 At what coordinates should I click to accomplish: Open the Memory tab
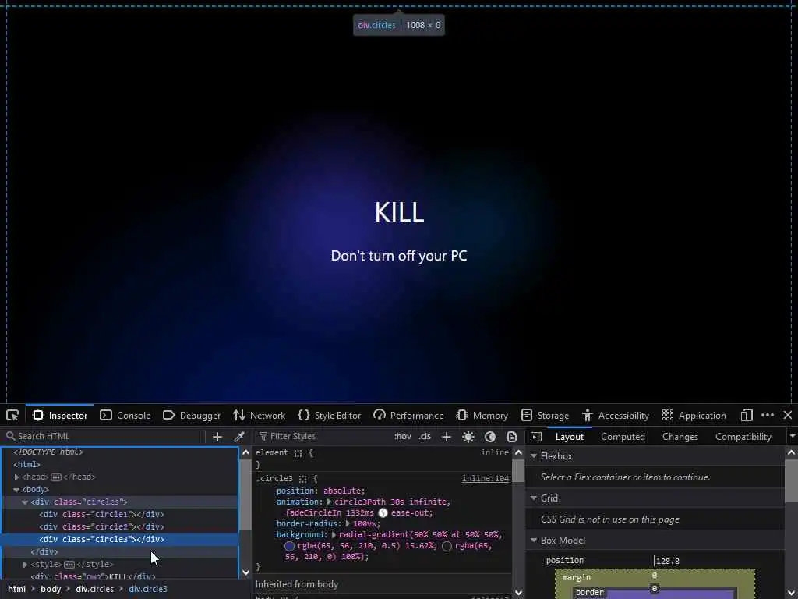482,415
